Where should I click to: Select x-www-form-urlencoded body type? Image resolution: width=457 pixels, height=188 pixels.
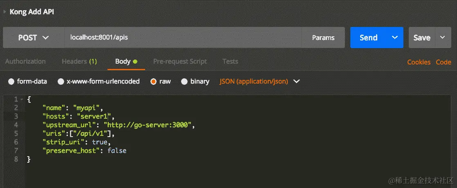pos(61,82)
